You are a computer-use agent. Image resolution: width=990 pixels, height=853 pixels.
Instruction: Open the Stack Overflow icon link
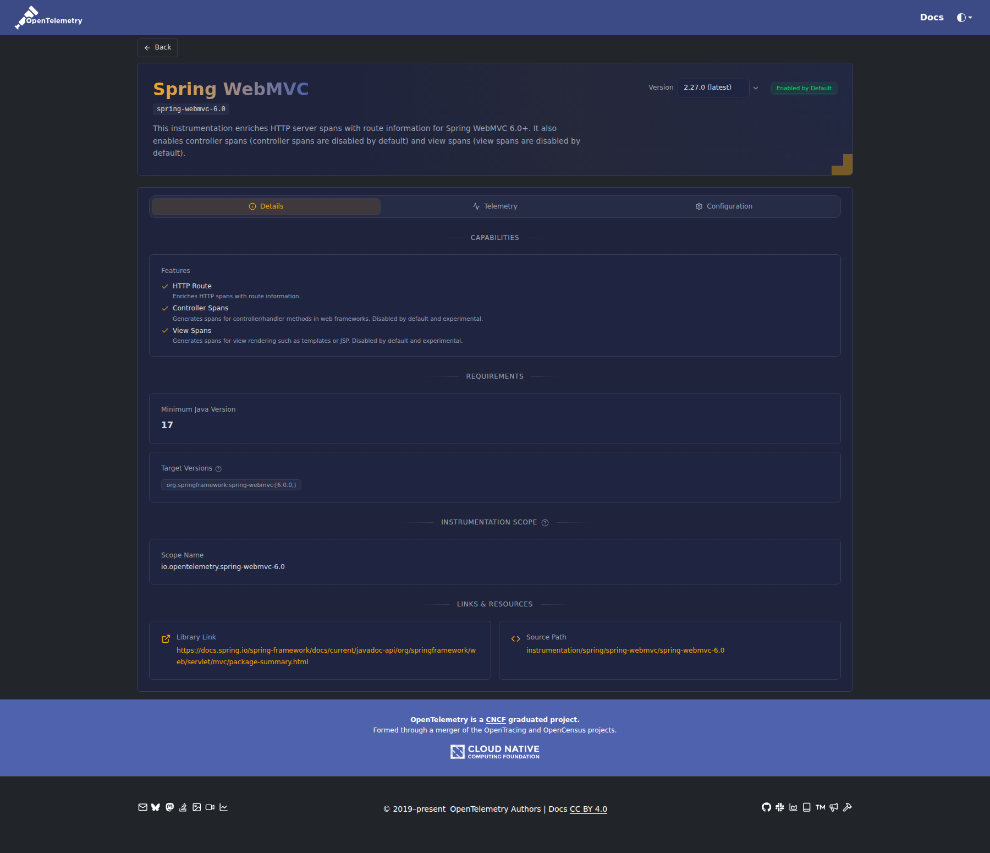[x=183, y=807]
